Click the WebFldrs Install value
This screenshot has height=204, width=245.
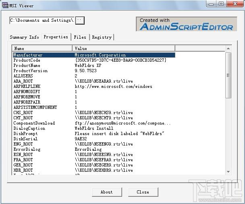point(94,128)
